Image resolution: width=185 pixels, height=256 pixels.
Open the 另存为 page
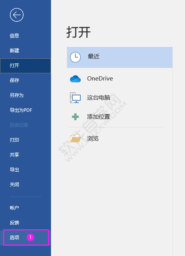click(26, 95)
